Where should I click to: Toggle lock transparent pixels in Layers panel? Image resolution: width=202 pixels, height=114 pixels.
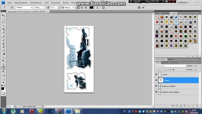click(x=165, y=70)
